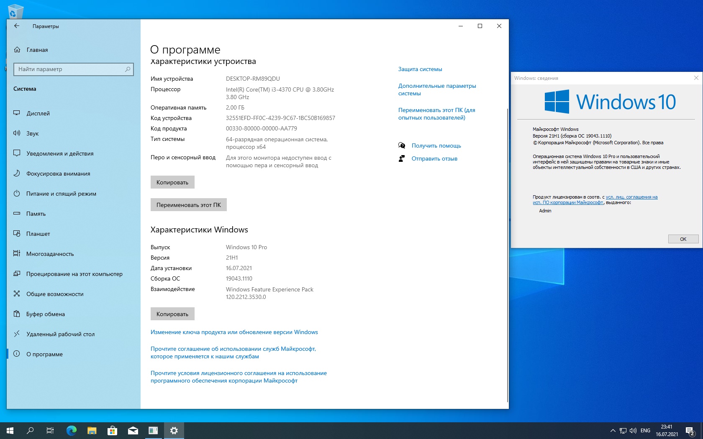The height and width of the screenshot is (439, 703).
Task: Open the notification center tray icon
Action: coord(690,431)
